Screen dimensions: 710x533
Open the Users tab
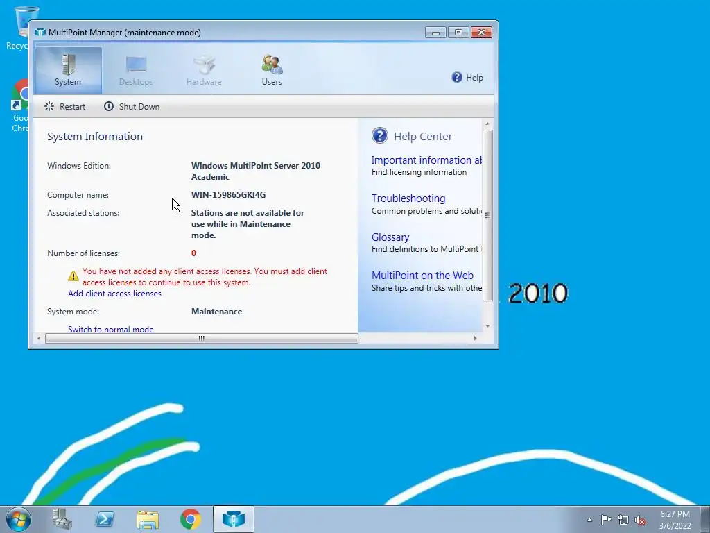272,70
